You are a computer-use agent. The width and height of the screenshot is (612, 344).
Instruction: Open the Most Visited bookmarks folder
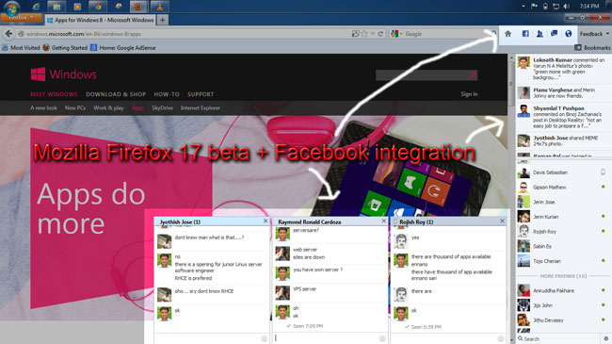[21, 48]
